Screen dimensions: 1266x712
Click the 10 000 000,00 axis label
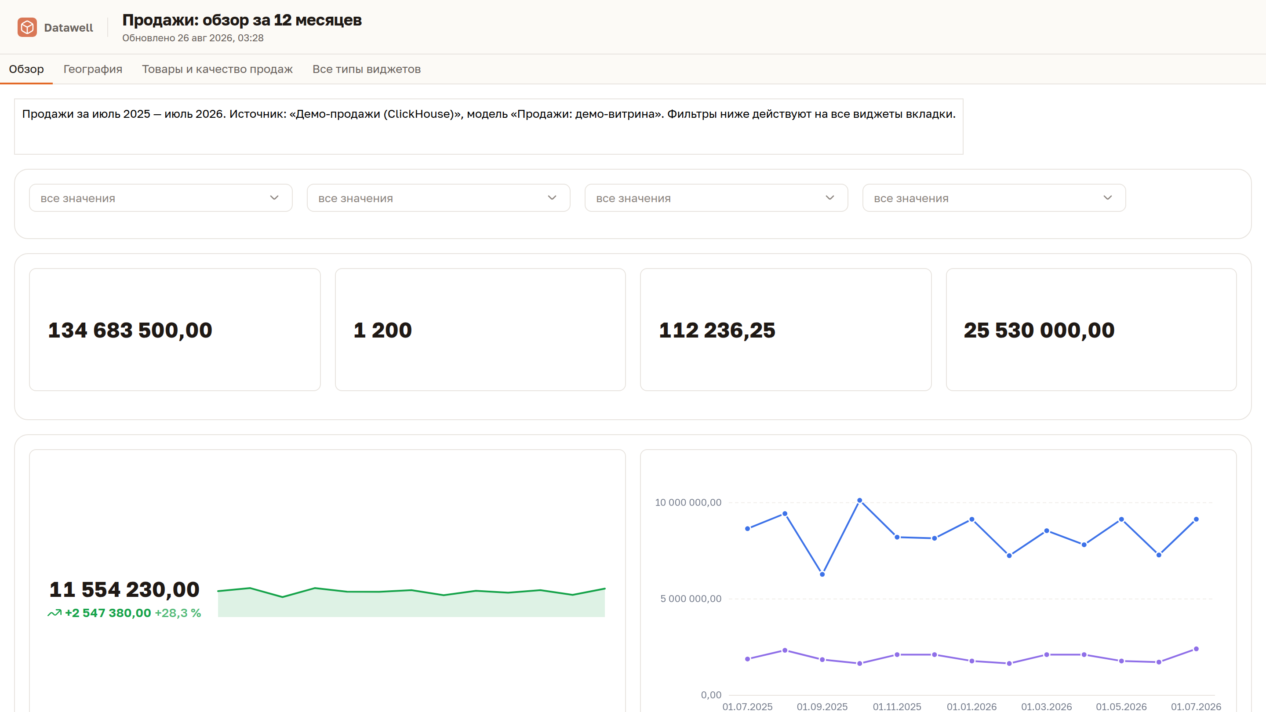tap(688, 502)
